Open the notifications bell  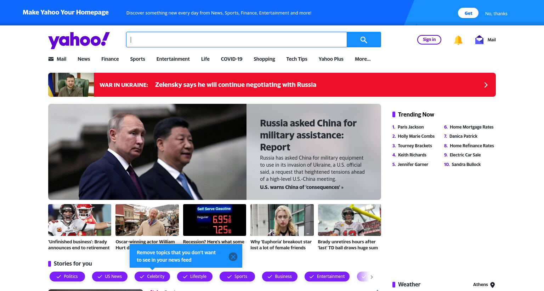(458, 40)
